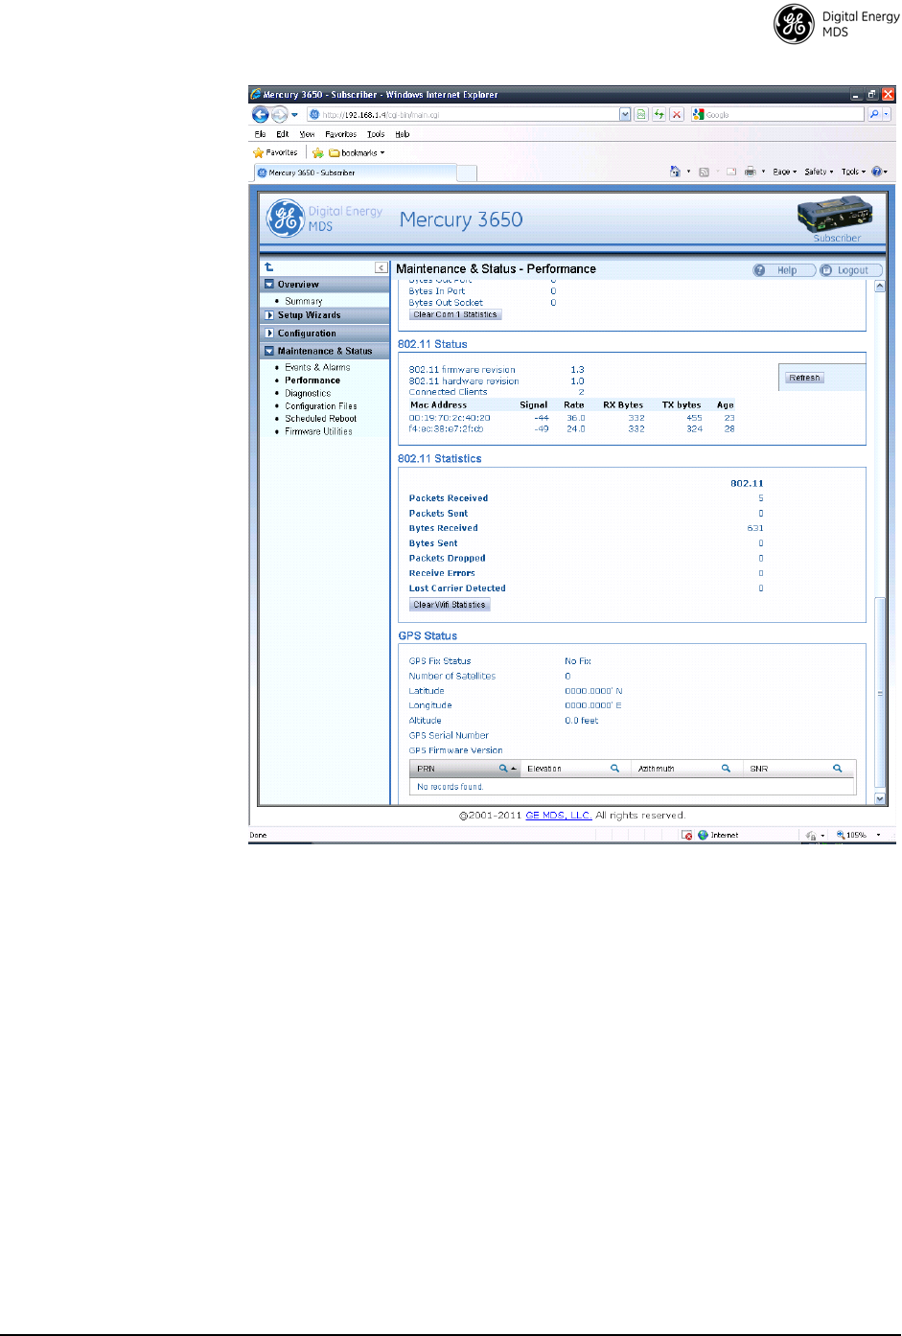Viewport: 902px width, 1336px height.
Task: Click the empty new tab button
Action: pyautogui.click(x=467, y=173)
